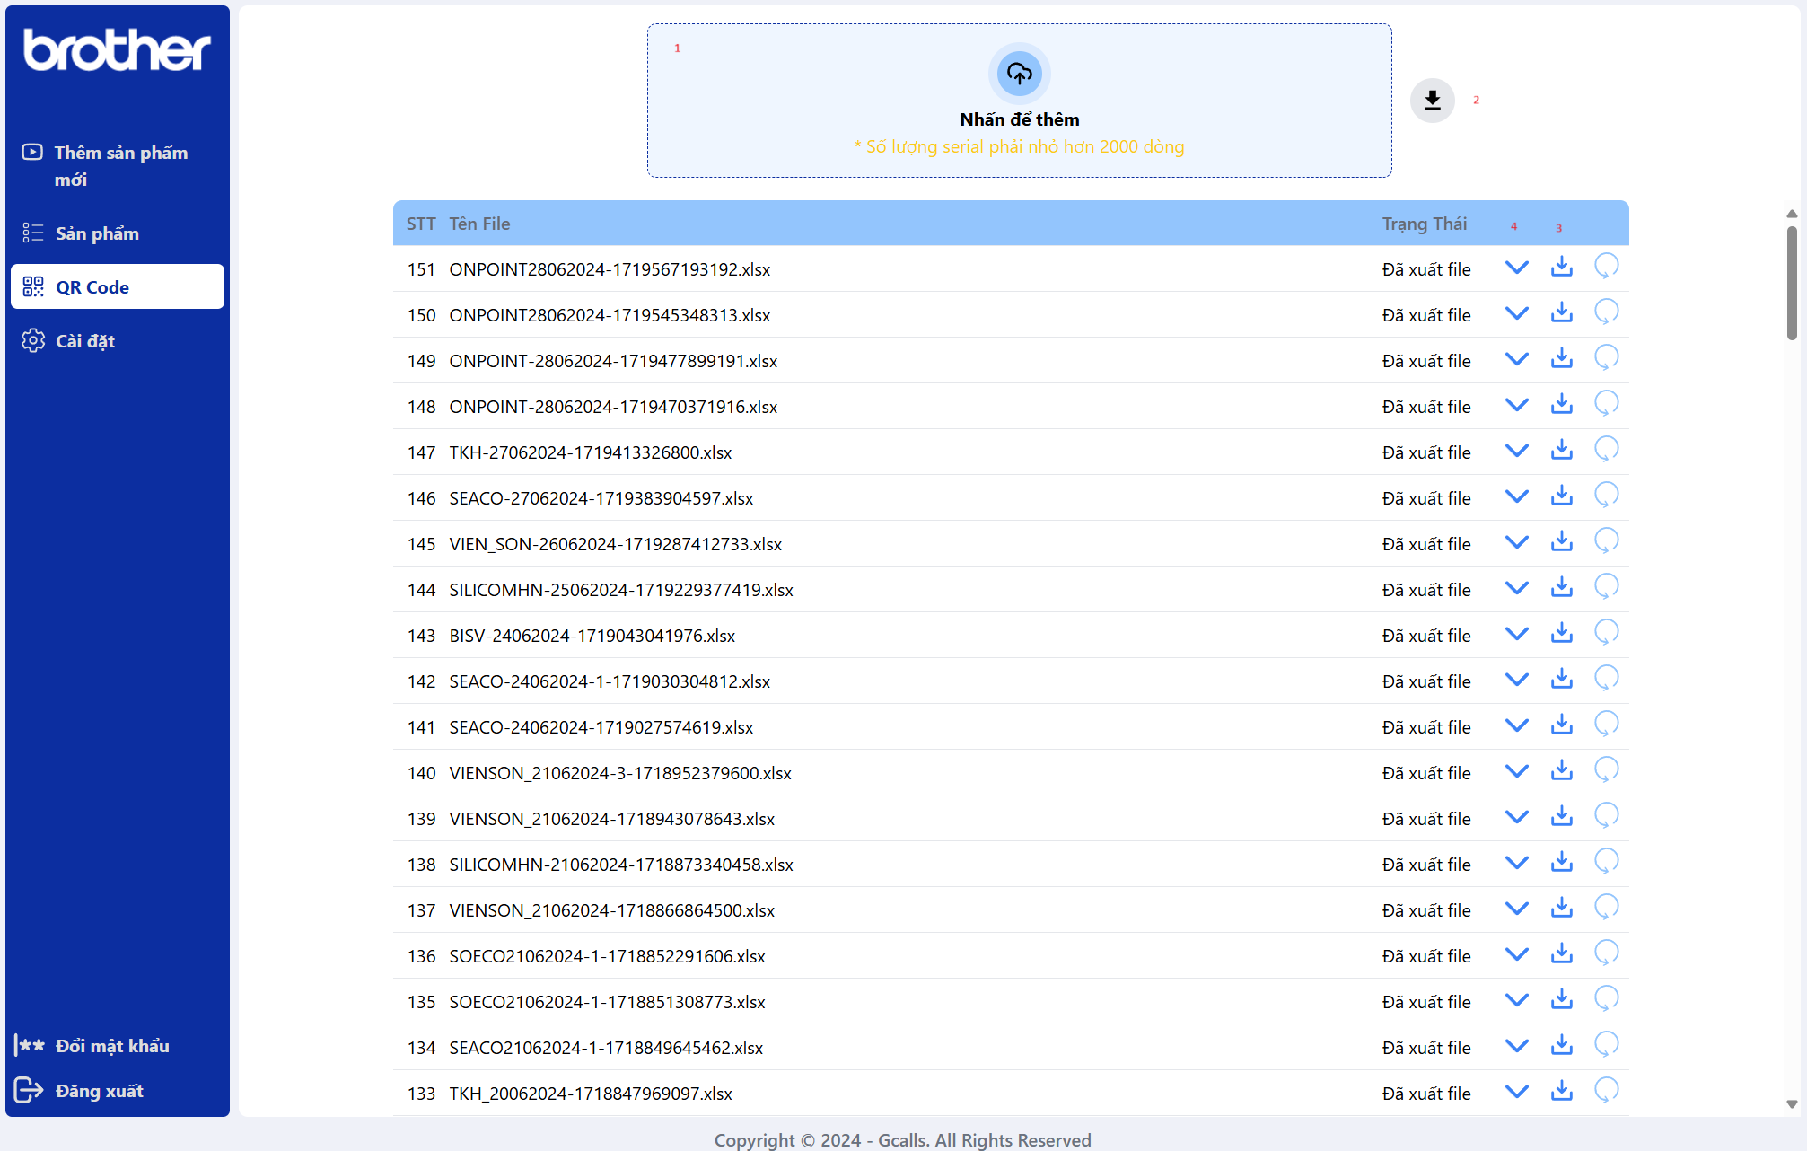Expand row 140 VIENSON file chevron
The width and height of the screenshot is (1807, 1151).
click(x=1516, y=771)
